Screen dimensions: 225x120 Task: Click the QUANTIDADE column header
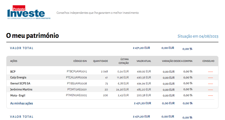pyautogui.click(x=100, y=61)
